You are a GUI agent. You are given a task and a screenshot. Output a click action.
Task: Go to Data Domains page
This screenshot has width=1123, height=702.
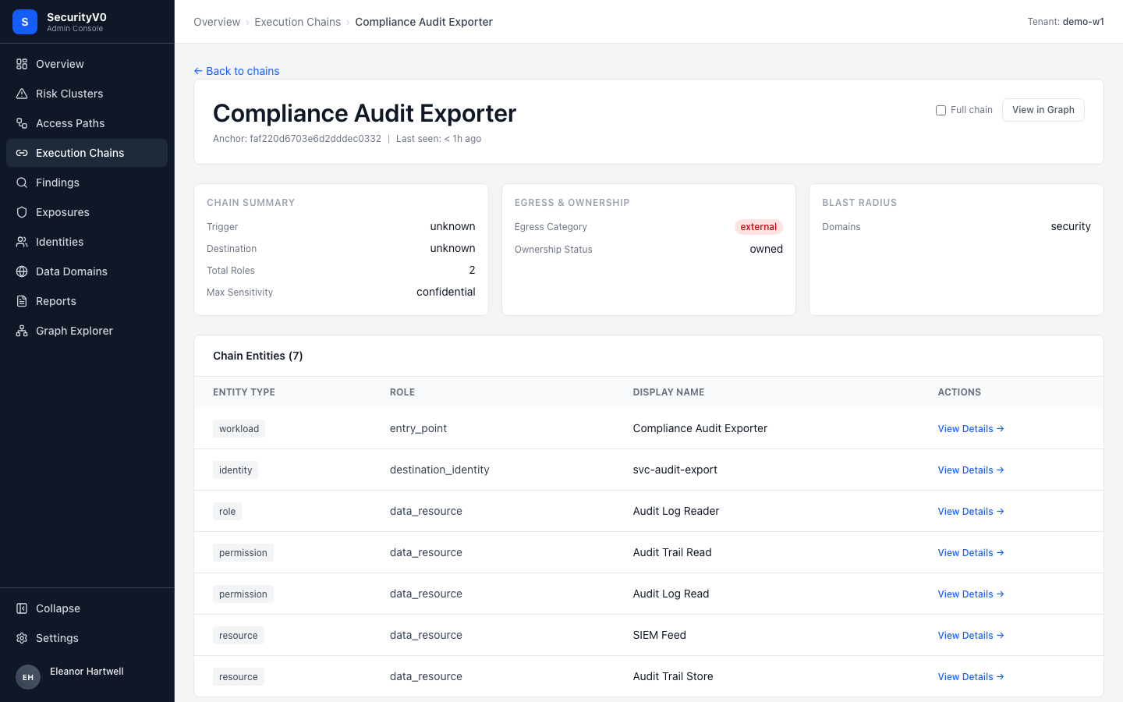[x=87, y=271]
